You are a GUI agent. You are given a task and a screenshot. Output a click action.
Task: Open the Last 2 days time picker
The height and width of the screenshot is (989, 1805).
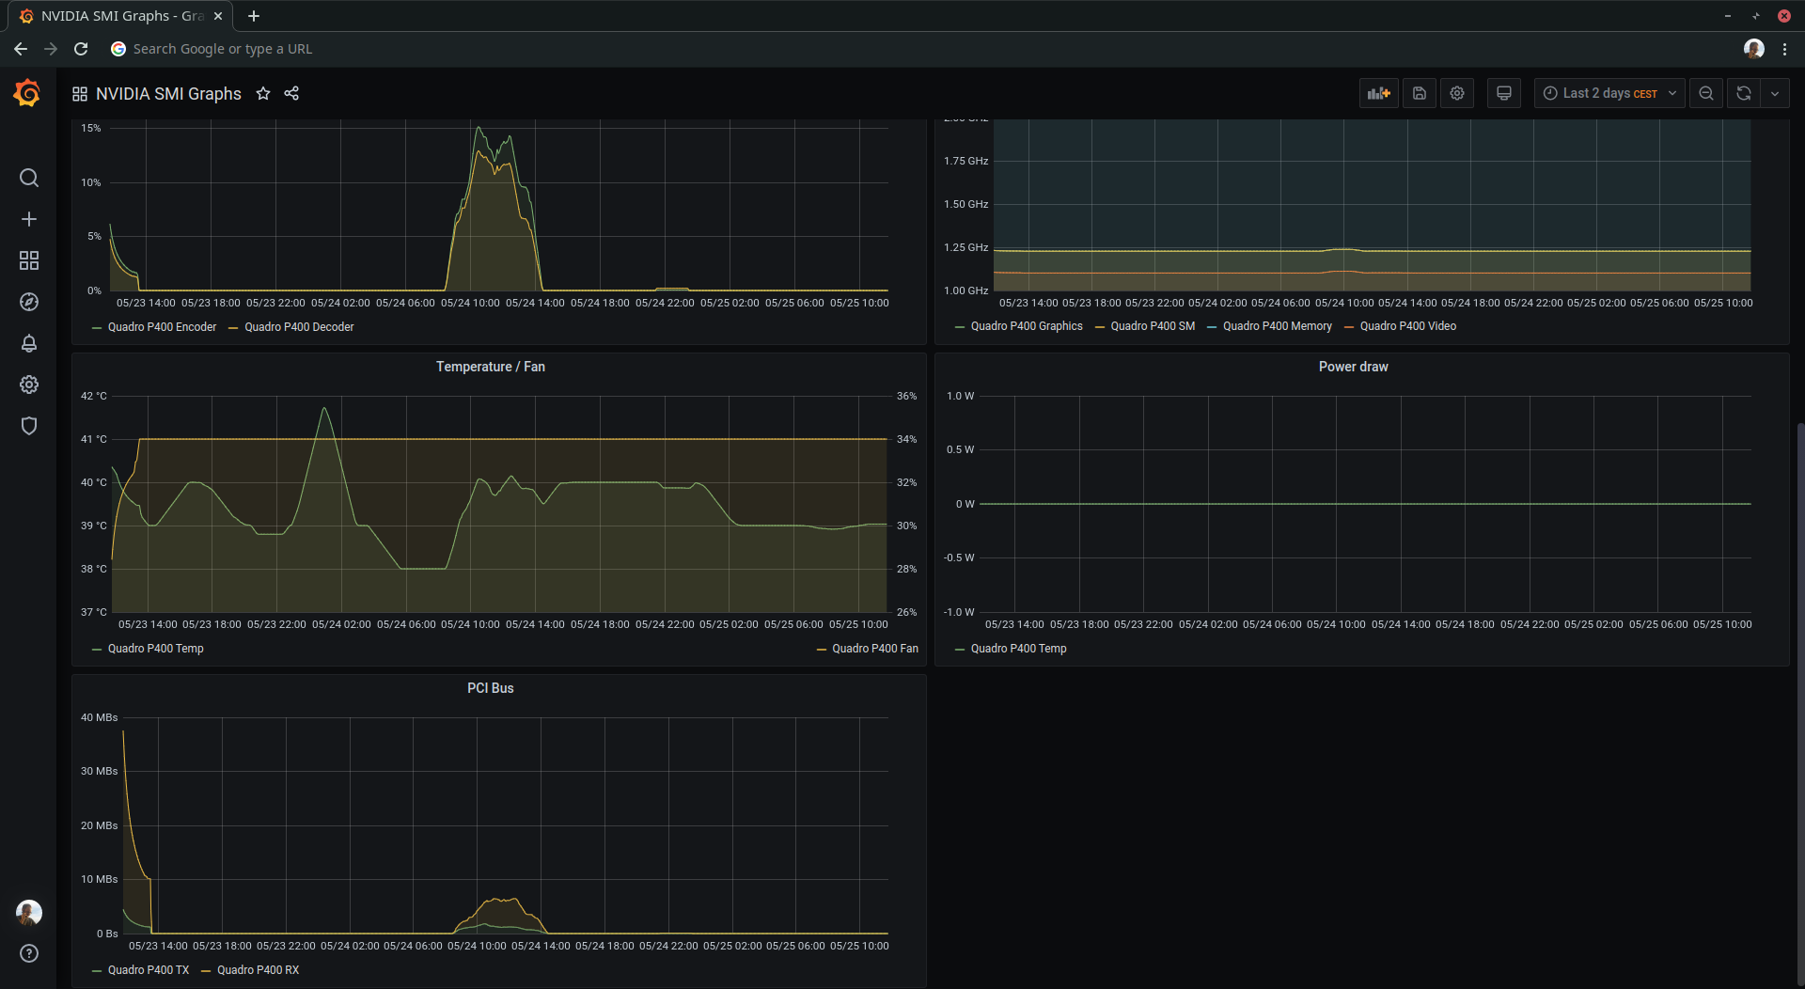tap(1609, 93)
